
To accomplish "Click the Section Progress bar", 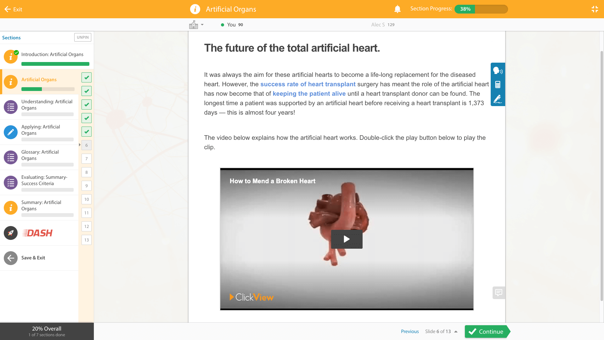I will pyautogui.click(x=481, y=9).
